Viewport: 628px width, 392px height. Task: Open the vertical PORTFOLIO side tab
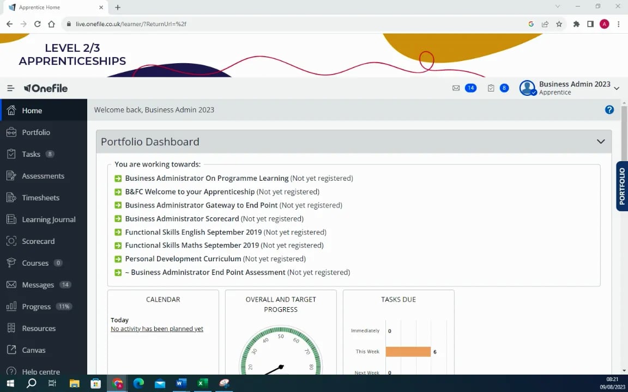pyautogui.click(x=622, y=186)
